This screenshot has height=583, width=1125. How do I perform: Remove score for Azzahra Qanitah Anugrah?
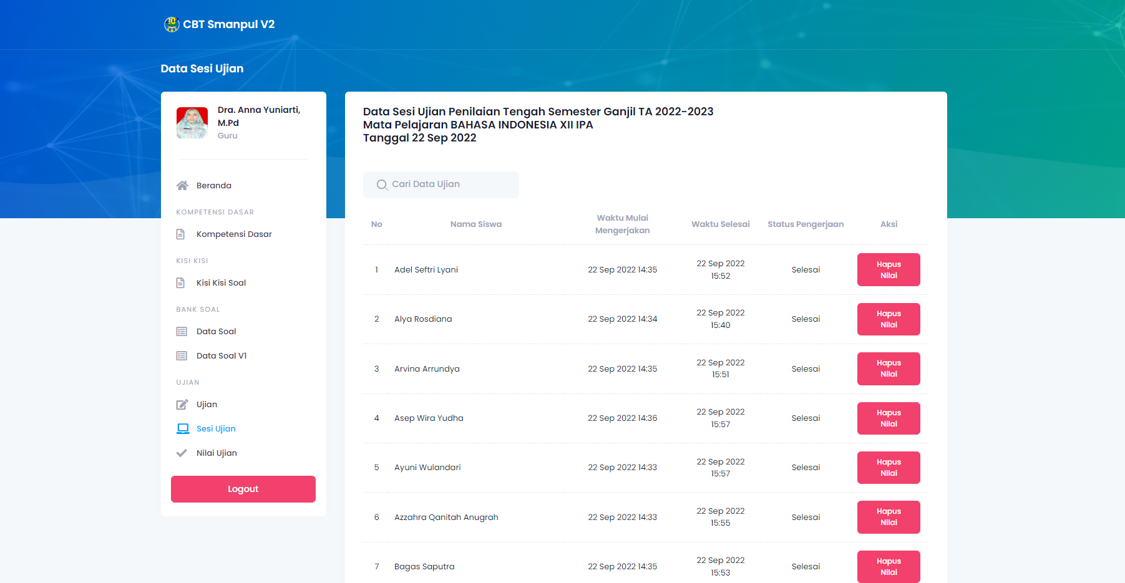888,518
